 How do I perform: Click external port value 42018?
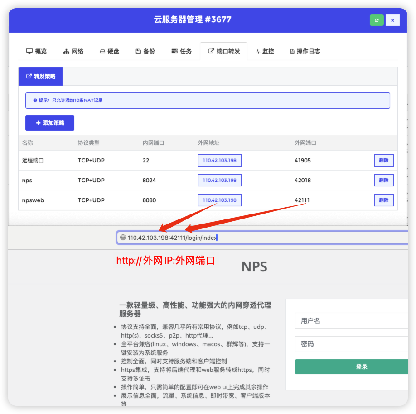303,180
